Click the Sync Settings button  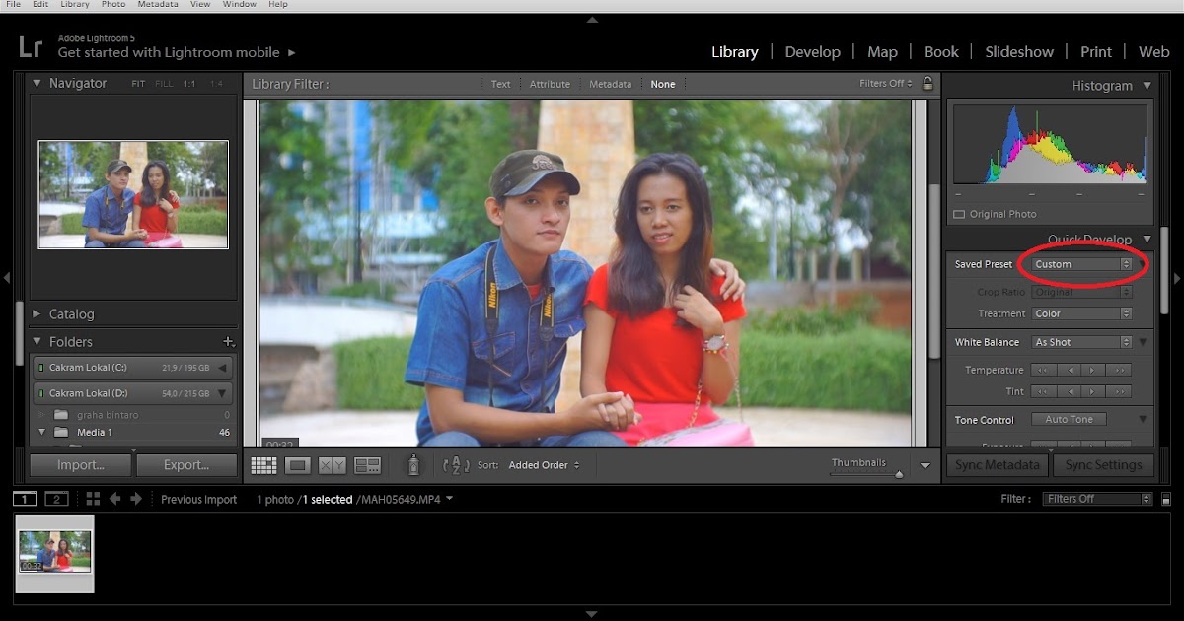pos(1104,464)
